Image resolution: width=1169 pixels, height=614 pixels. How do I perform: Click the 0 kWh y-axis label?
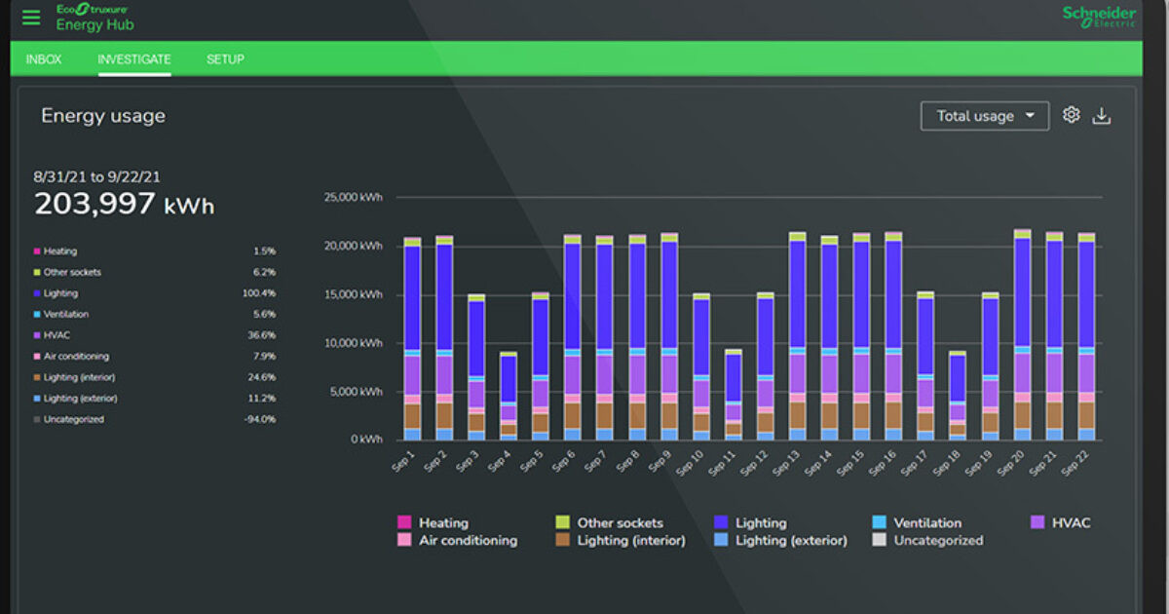pyautogui.click(x=365, y=440)
